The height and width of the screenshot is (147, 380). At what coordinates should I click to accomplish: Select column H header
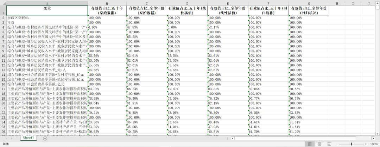pyautogui.click(x=337, y=3)
